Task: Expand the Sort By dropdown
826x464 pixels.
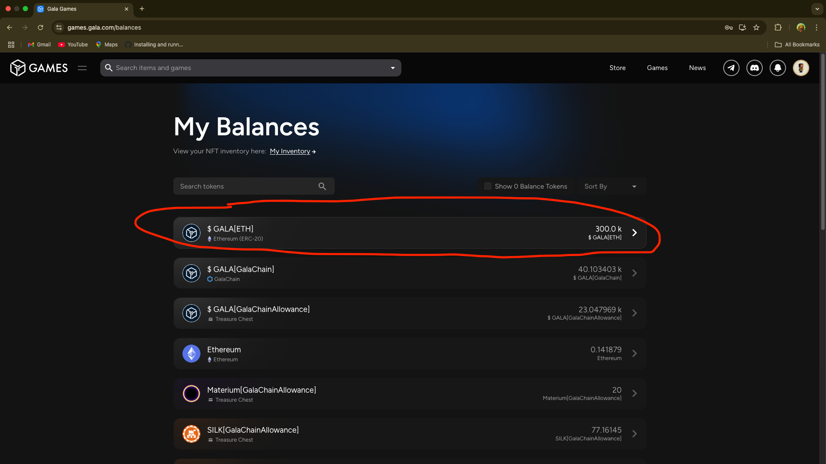Action: tap(612, 186)
